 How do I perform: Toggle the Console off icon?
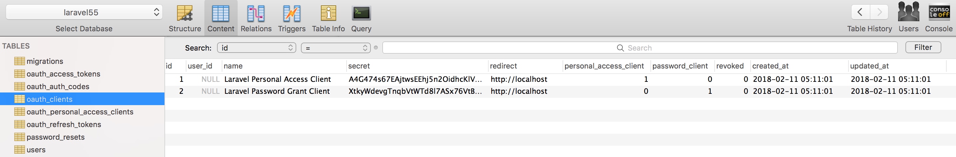[x=939, y=12]
